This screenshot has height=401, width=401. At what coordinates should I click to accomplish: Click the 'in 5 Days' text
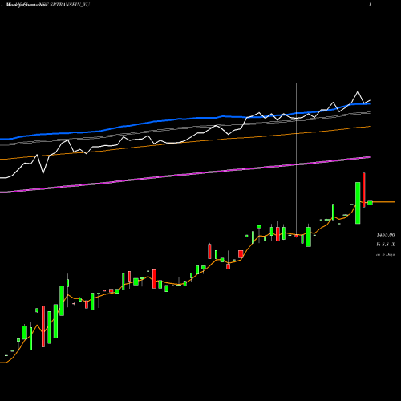click(x=385, y=254)
